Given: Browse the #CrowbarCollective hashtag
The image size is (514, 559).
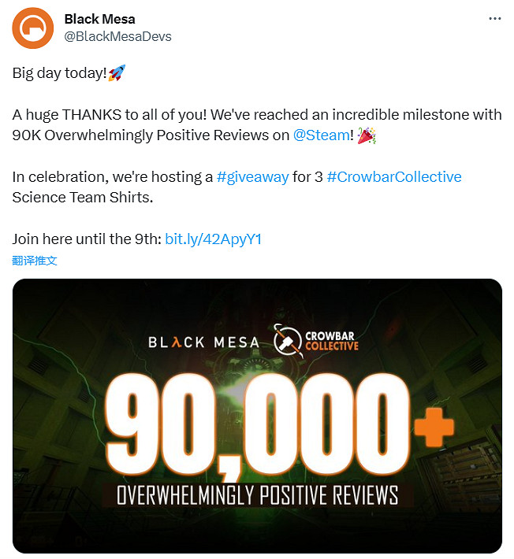Looking at the screenshot, I should click(393, 176).
